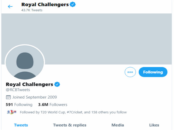This screenshot has height=130, width=174.
Task: Click the Joined September 2009 text
Action: pyautogui.click(x=35, y=97)
